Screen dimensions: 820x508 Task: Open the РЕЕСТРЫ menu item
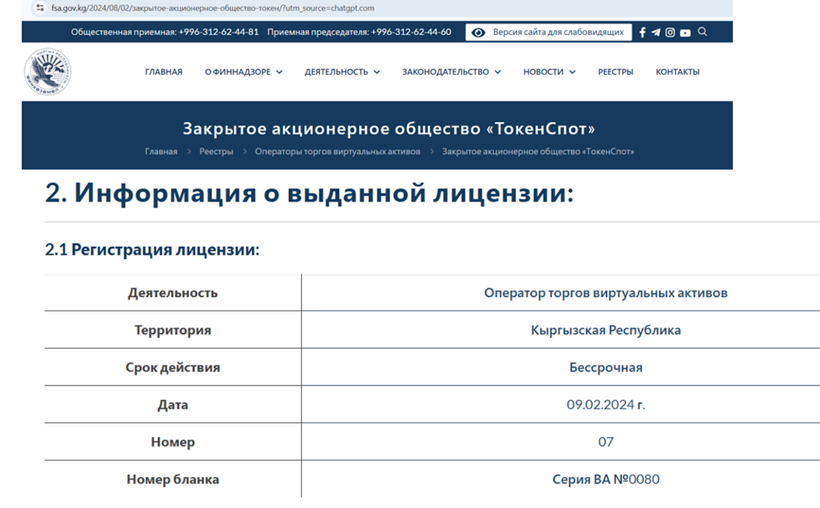(x=616, y=72)
